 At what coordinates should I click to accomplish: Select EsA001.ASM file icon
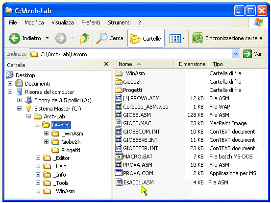119,182
